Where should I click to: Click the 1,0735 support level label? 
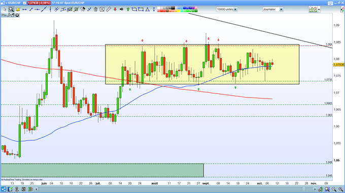point(328,80)
